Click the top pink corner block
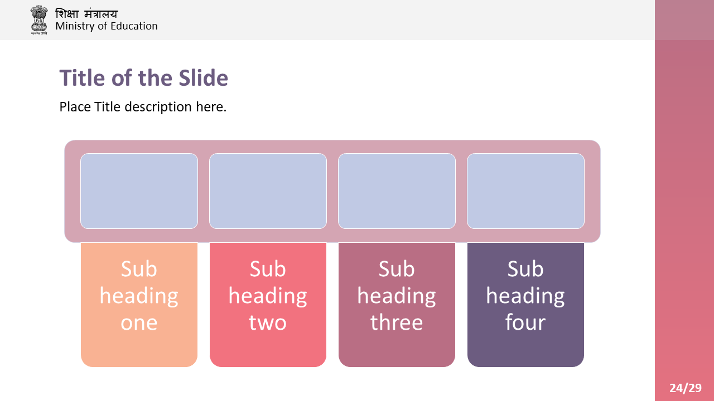Screen dimensions: 714x401 (684, 20)
